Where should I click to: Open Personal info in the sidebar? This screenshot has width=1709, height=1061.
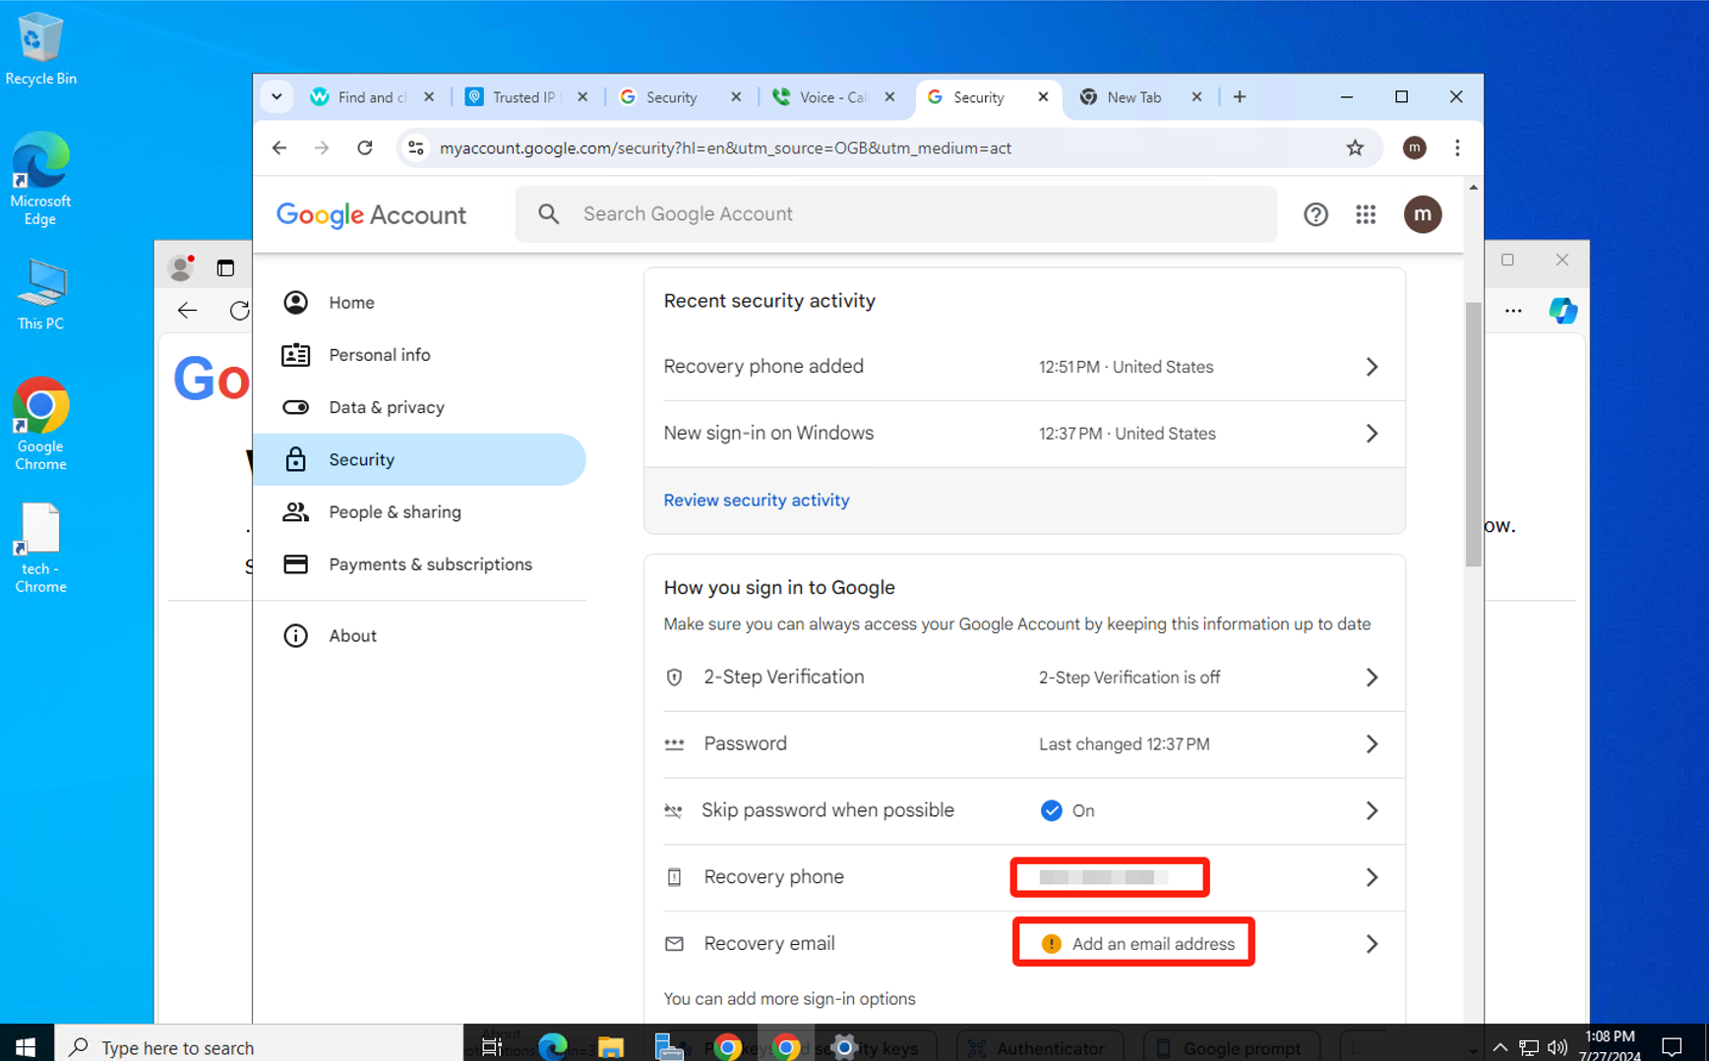tap(419, 355)
